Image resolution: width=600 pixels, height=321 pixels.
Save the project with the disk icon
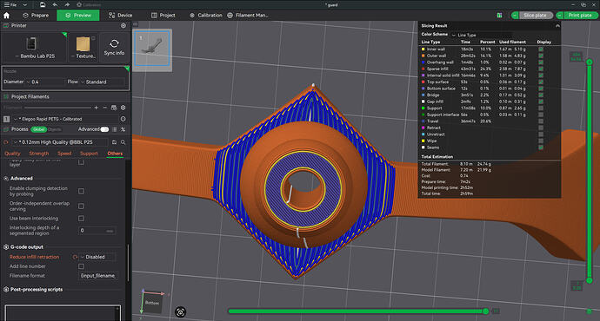pyautogui.click(x=43, y=4)
